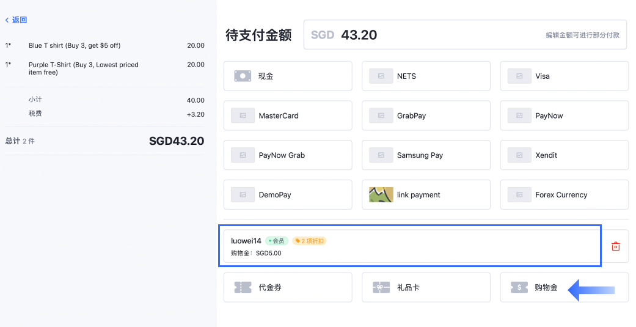636x327 pixels.
Task: Click Blue T shirt order line
Action: 104,45
